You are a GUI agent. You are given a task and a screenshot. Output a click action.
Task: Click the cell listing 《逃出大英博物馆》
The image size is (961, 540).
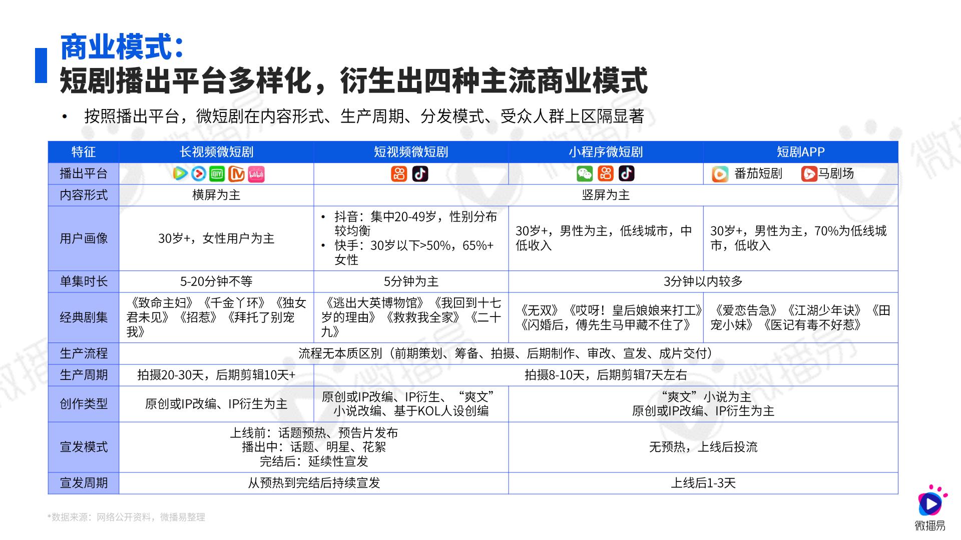pos(411,317)
